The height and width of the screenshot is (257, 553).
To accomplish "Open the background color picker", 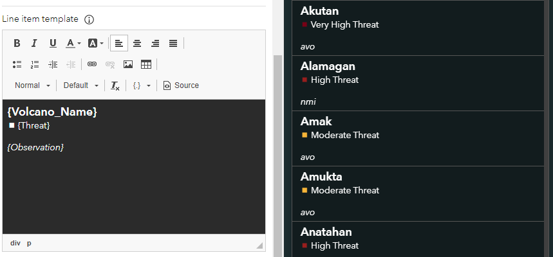I will click(95, 43).
